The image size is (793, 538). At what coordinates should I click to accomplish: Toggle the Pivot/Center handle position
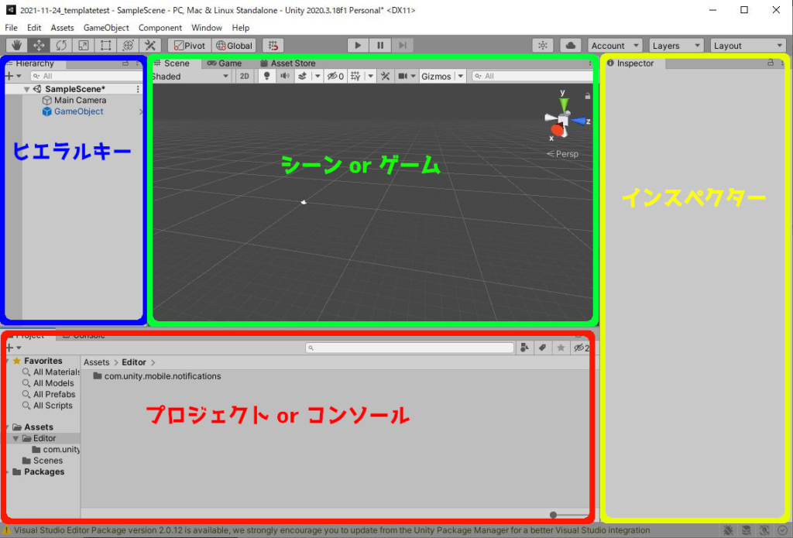(190, 46)
